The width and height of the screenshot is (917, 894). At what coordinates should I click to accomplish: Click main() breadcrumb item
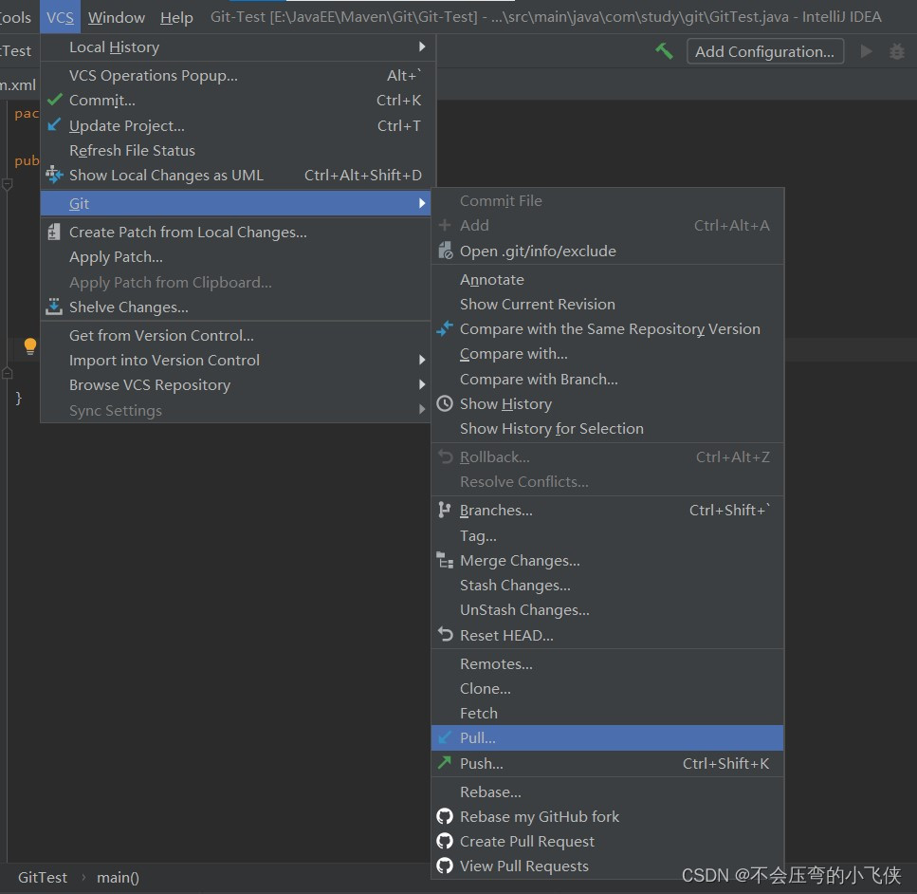pyautogui.click(x=118, y=877)
